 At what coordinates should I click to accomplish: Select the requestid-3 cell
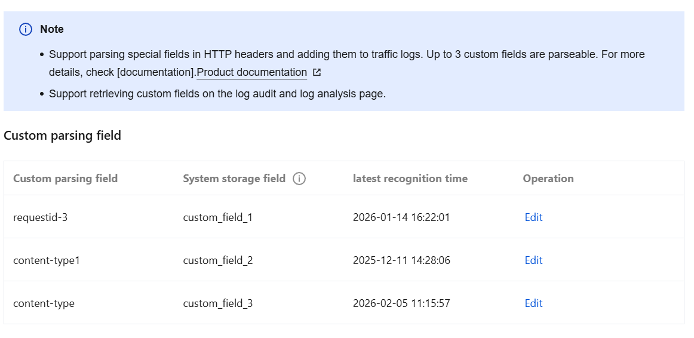tap(40, 217)
